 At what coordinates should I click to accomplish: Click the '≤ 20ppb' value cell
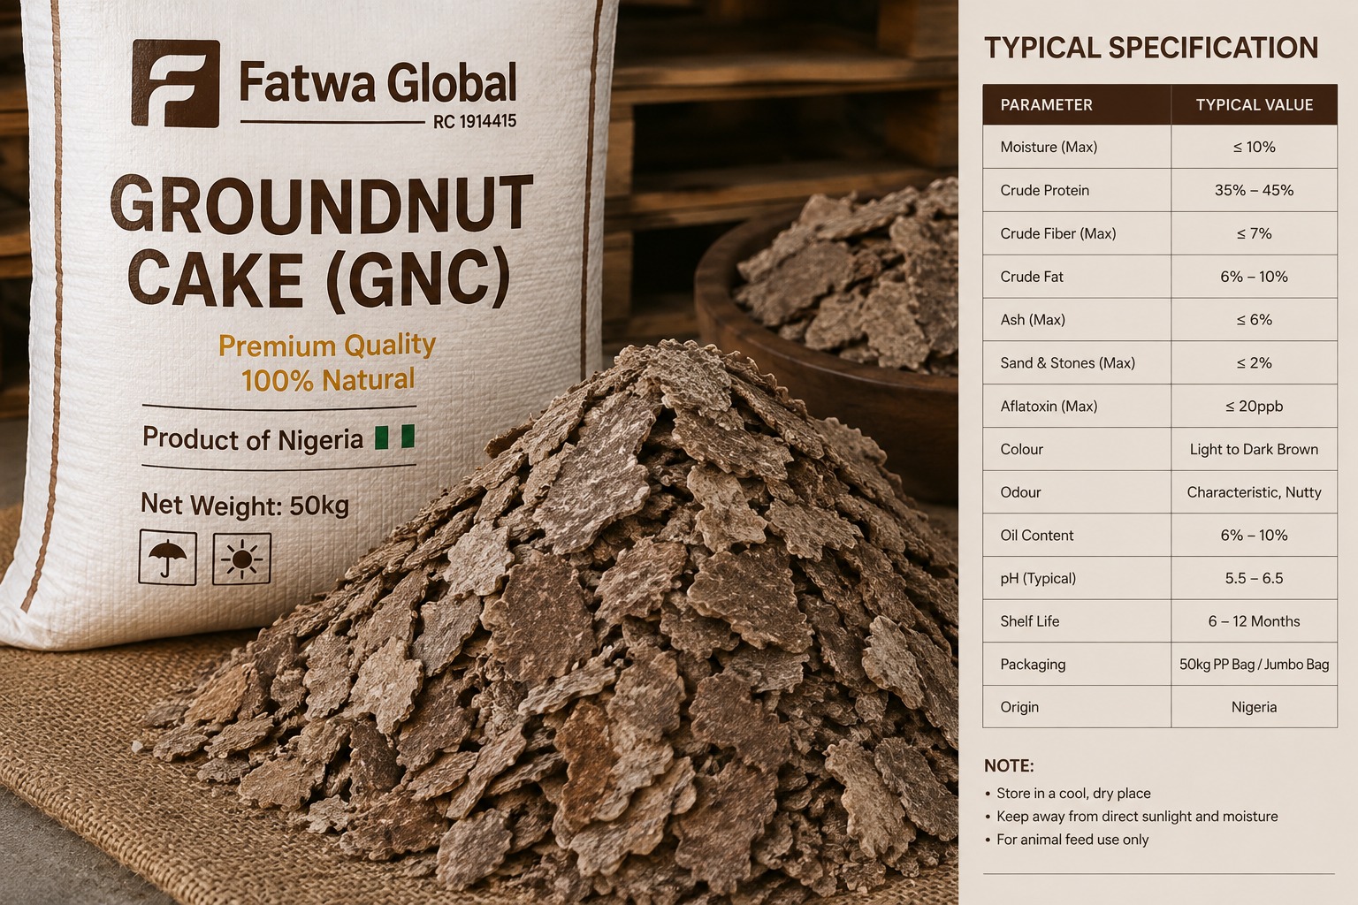coord(1254,407)
